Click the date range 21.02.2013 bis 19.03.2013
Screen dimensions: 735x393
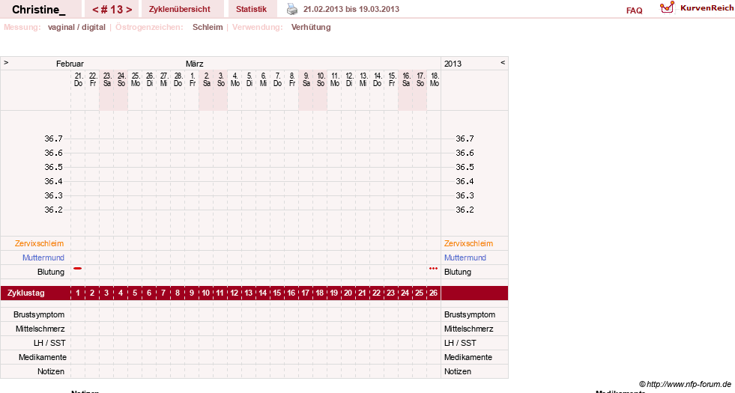click(x=351, y=9)
